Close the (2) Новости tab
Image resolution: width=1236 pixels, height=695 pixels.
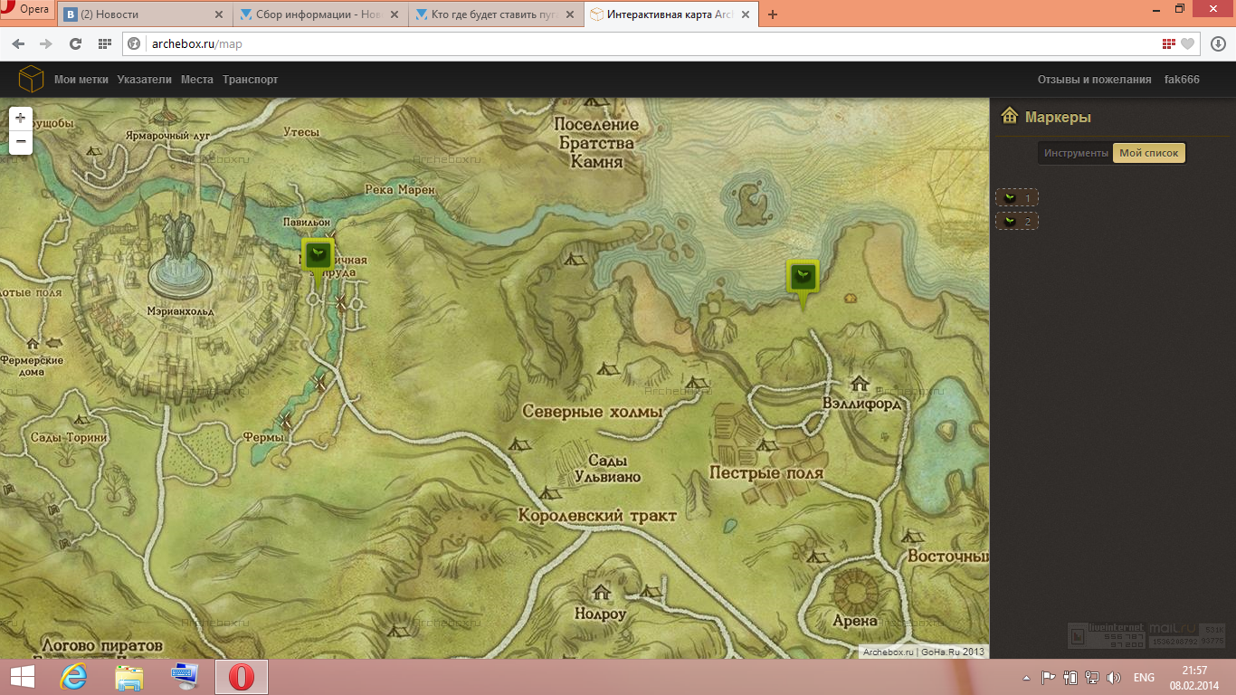click(x=218, y=14)
